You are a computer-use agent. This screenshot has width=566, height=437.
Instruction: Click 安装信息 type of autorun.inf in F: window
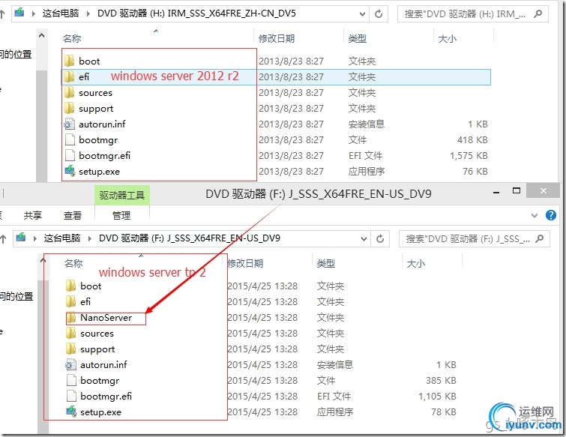click(x=335, y=364)
